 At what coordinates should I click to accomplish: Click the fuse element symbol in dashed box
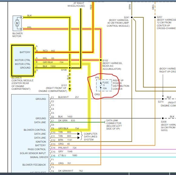coord(101,86)
